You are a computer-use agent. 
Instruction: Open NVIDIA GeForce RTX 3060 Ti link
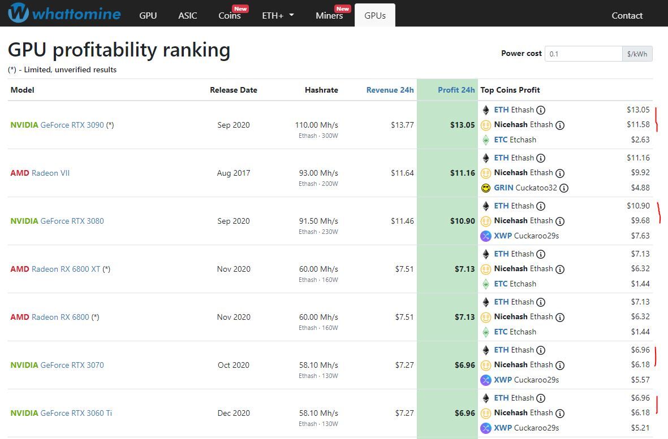(61, 413)
